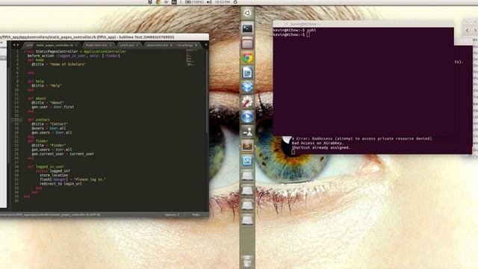The height and width of the screenshot is (269, 478).
Task: Click the gon.user = User.first line
Action: click(x=52, y=107)
